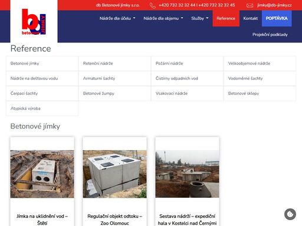Open the cookie settings icon

(x=290, y=214)
